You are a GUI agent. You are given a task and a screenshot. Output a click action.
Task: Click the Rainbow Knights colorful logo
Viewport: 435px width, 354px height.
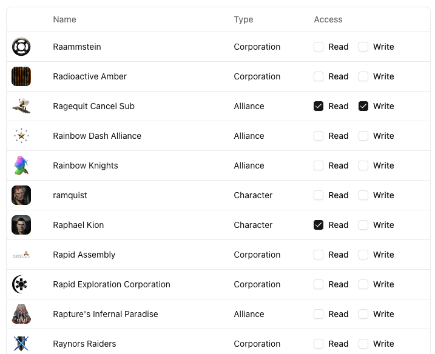21,165
